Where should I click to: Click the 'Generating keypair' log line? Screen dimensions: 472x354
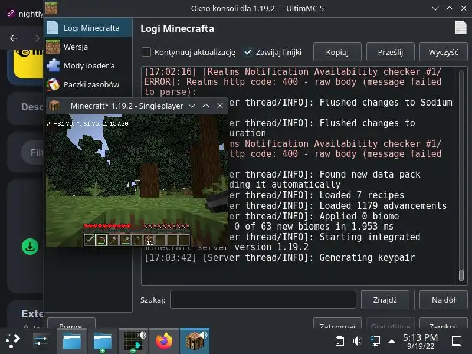(280, 257)
